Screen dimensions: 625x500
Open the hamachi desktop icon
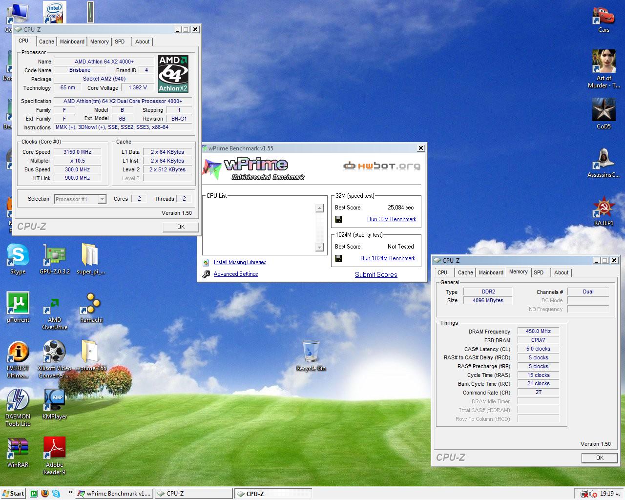click(91, 307)
